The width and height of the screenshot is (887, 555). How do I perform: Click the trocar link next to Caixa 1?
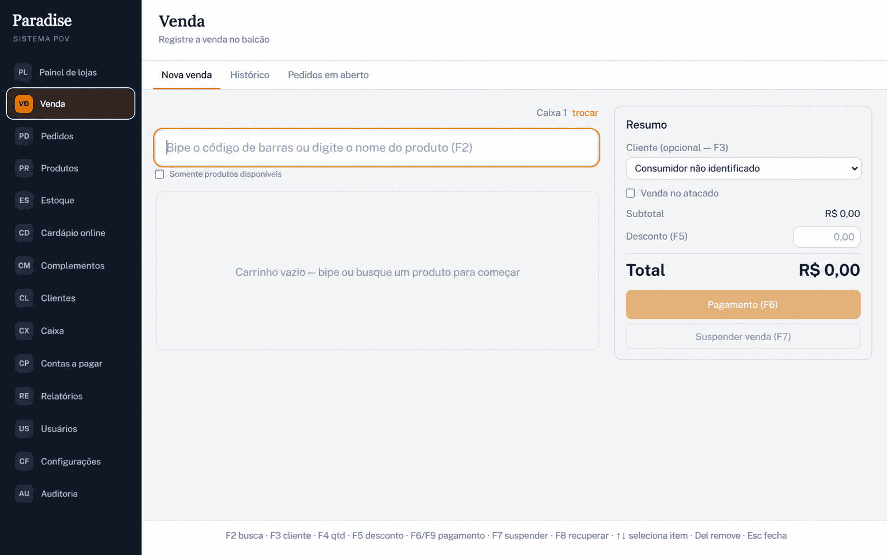[x=585, y=112]
